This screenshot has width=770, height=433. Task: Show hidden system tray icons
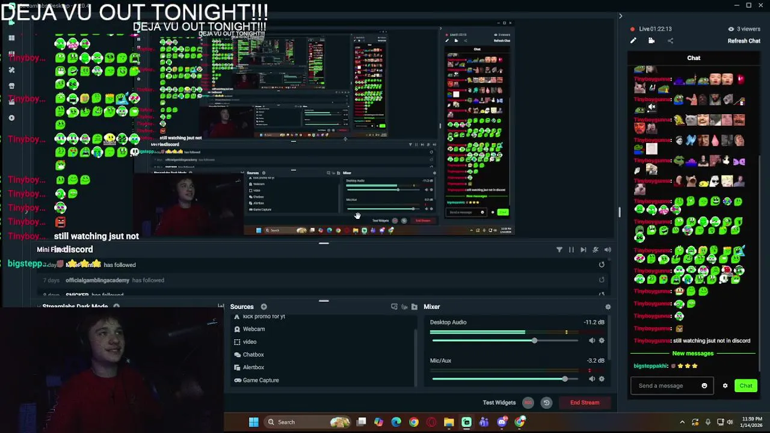pyautogui.click(x=682, y=422)
